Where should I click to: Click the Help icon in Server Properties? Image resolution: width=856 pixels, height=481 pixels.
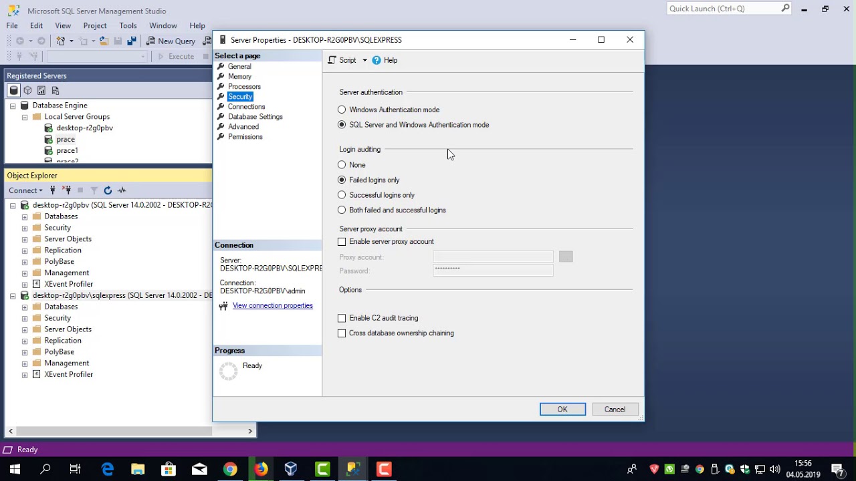pos(385,60)
